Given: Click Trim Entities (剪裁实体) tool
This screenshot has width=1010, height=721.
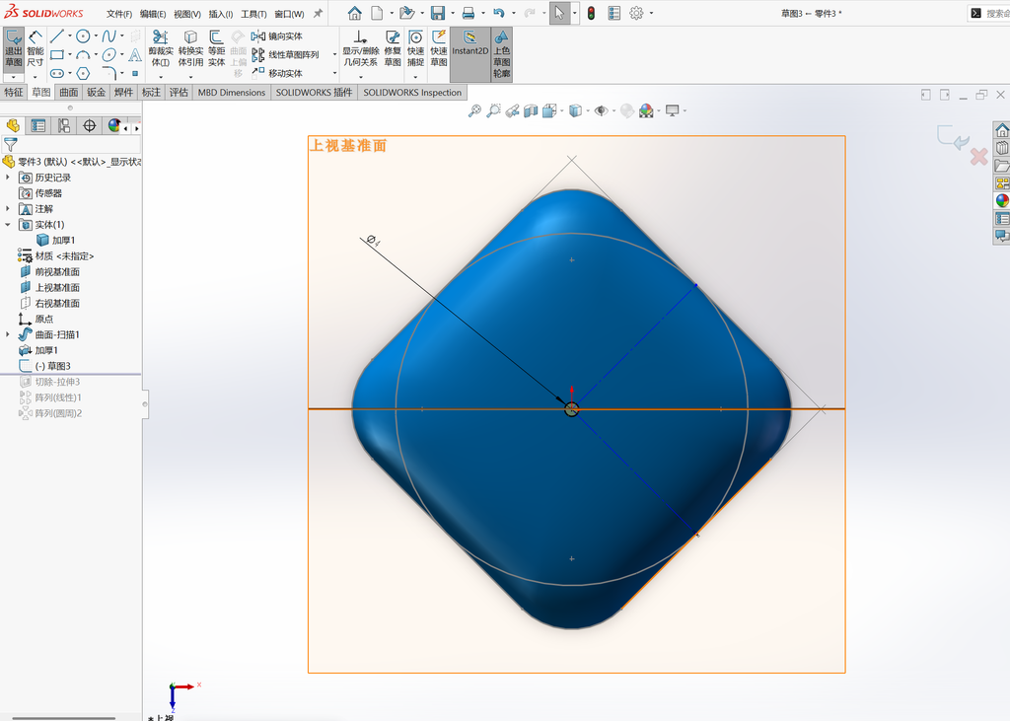Looking at the screenshot, I should [161, 49].
